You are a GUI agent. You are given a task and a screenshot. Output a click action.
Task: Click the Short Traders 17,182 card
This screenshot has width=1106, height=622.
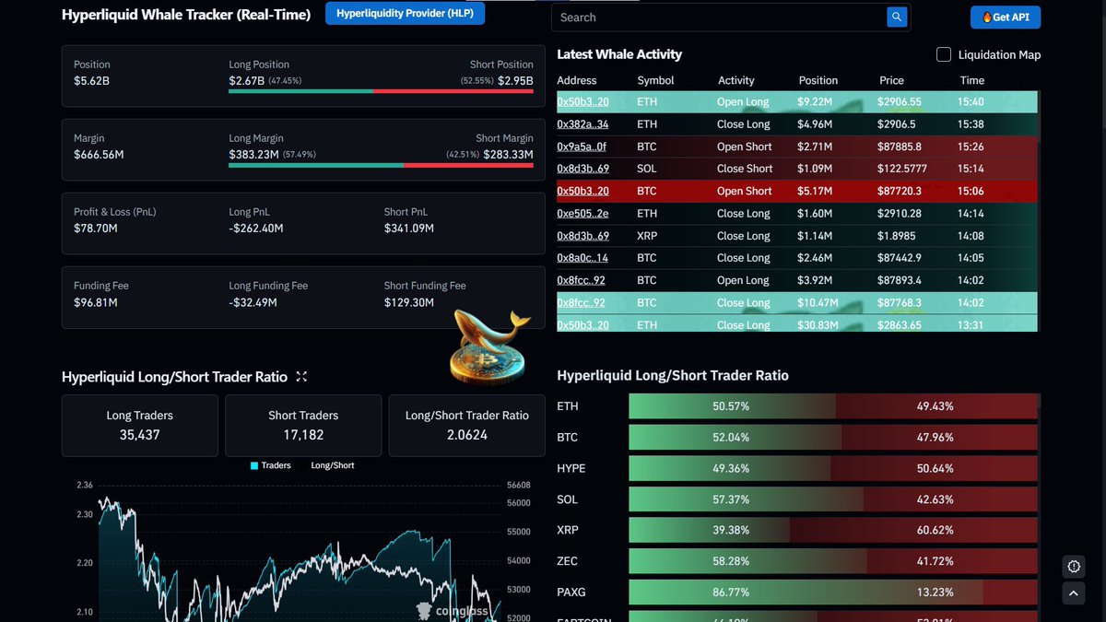(303, 426)
